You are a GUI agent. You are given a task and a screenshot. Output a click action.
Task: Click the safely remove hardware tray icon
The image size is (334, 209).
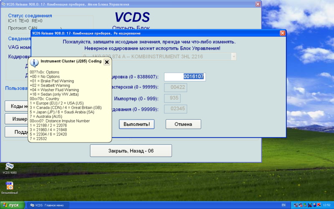point(305,205)
